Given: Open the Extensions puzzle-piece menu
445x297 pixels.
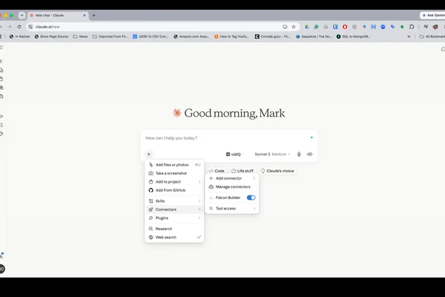Looking at the screenshot, I should point(412,27).
